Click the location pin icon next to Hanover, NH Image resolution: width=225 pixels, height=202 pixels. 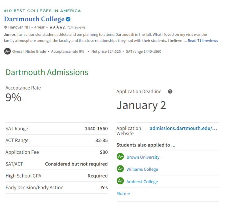[6, 27]
